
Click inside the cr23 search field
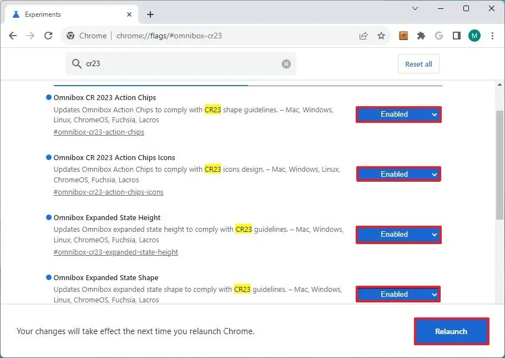click(166, 63)
